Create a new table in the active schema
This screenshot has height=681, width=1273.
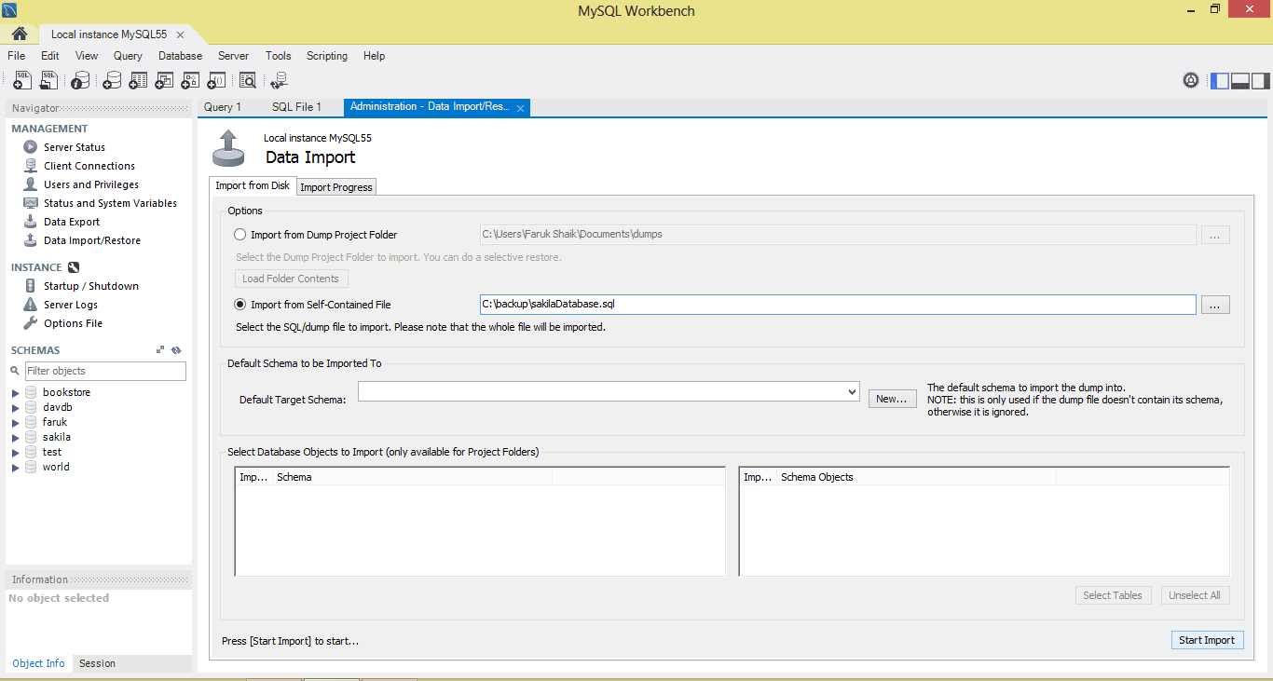[137, 80]
